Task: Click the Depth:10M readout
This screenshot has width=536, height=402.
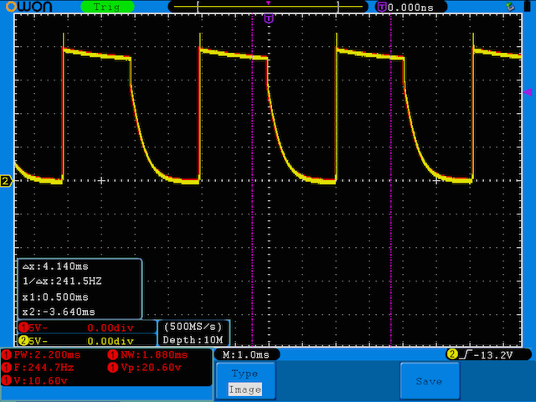Action: [x=193, y=340]
